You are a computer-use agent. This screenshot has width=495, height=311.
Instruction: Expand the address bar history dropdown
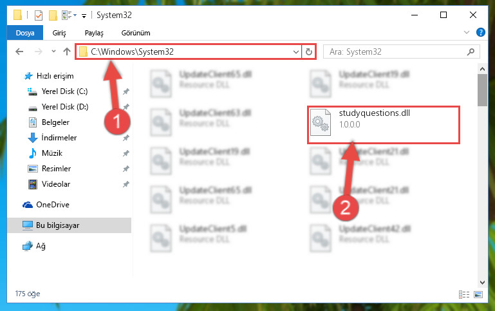pos(296,52)
